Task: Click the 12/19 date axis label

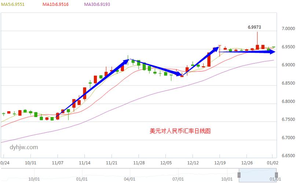Action: tap(220, 163)
